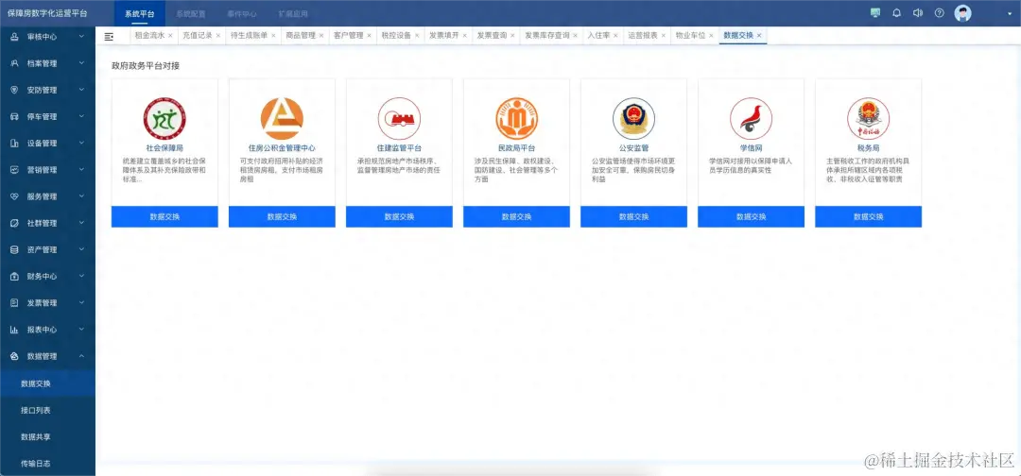1021x476 pixels.
Task: Expand the 设备管理 chevron
Action: [x=81, y=143]
